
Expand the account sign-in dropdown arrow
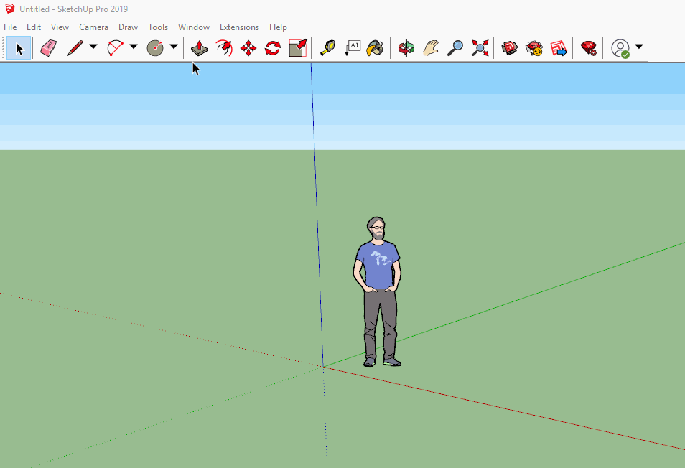[x=639, y=47]
